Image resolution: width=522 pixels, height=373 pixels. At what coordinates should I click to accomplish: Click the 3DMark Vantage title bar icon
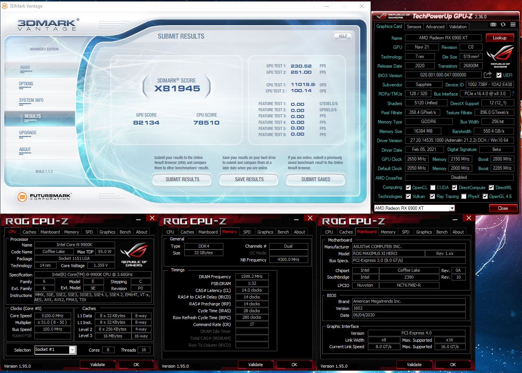(x=5, y=6)
